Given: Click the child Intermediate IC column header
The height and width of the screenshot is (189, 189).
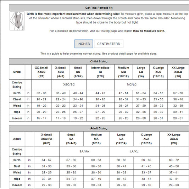Looking at the screenshot, I should coord(100,72).
